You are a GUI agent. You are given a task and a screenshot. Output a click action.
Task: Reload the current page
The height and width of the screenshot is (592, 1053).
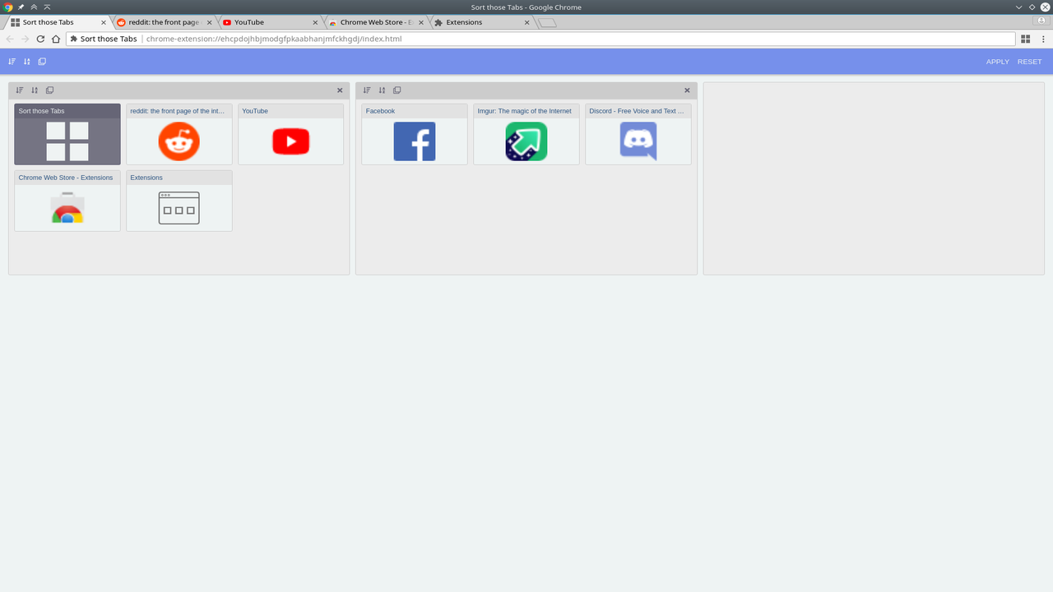40,39
